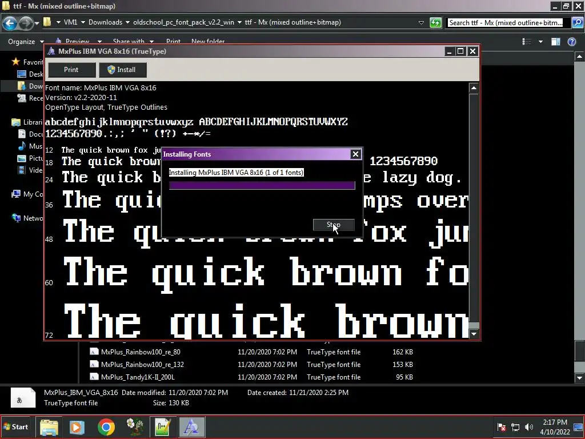Click the MxPlus_Rainbow100_re_80 font file icon
585x439 pixels.
[94, 352]
